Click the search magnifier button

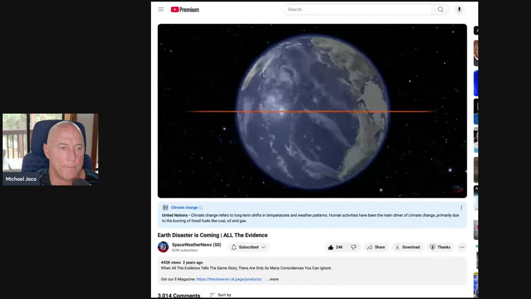pyautogui.click(x=440, y=9)
